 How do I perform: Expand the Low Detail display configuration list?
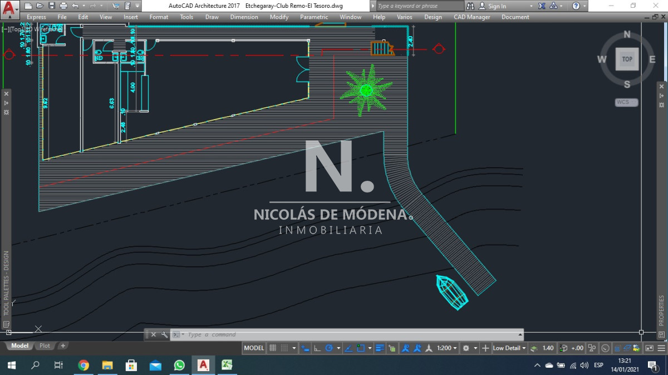pyautogui.click(x=509, y=348)
